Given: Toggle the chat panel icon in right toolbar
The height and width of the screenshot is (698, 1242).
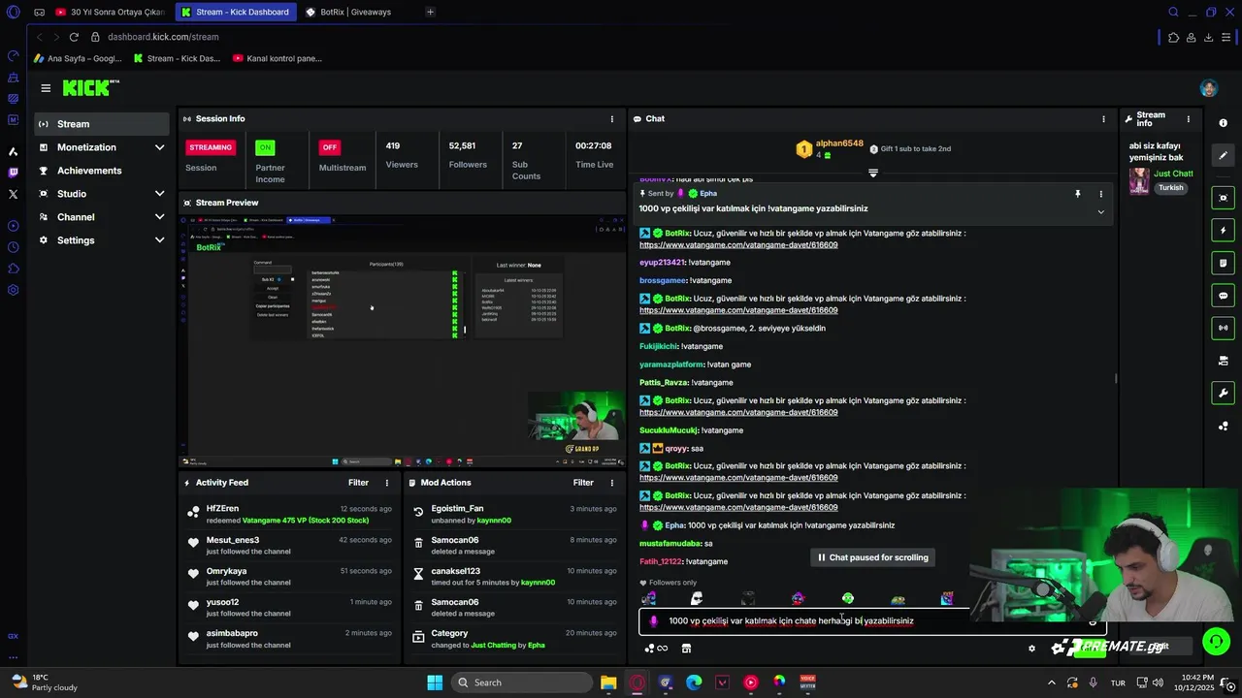Looking at the screenshot, I should point(1223,296).
